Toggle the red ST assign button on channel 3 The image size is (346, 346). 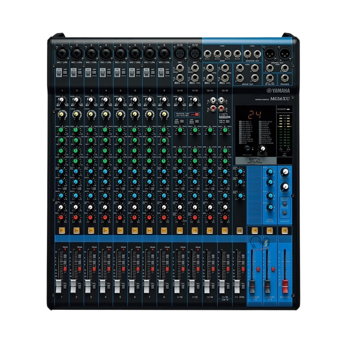(x=94, y=269)
